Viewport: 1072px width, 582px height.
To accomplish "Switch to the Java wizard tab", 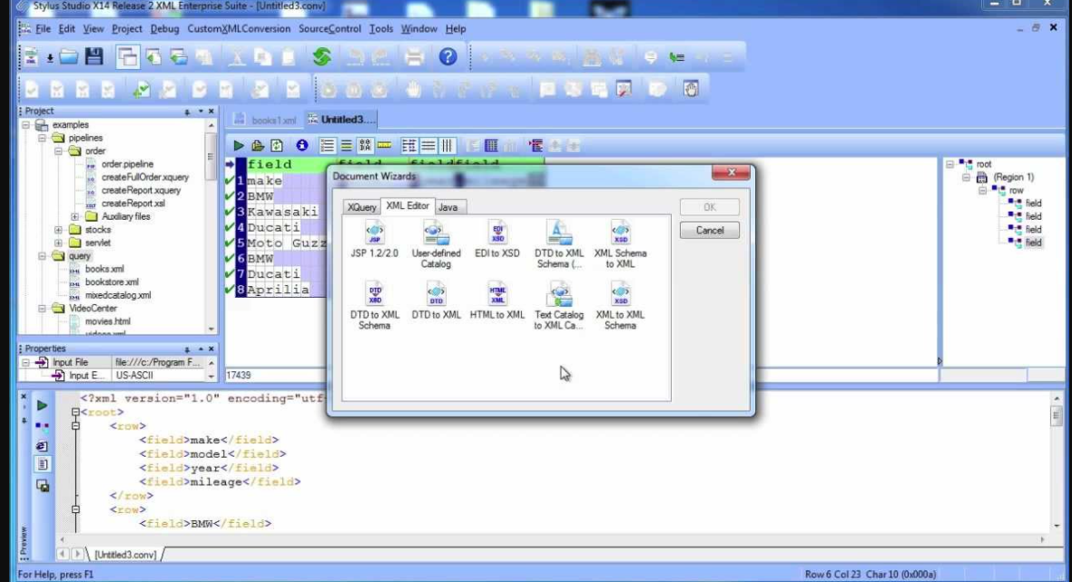I will pos(447,207).
